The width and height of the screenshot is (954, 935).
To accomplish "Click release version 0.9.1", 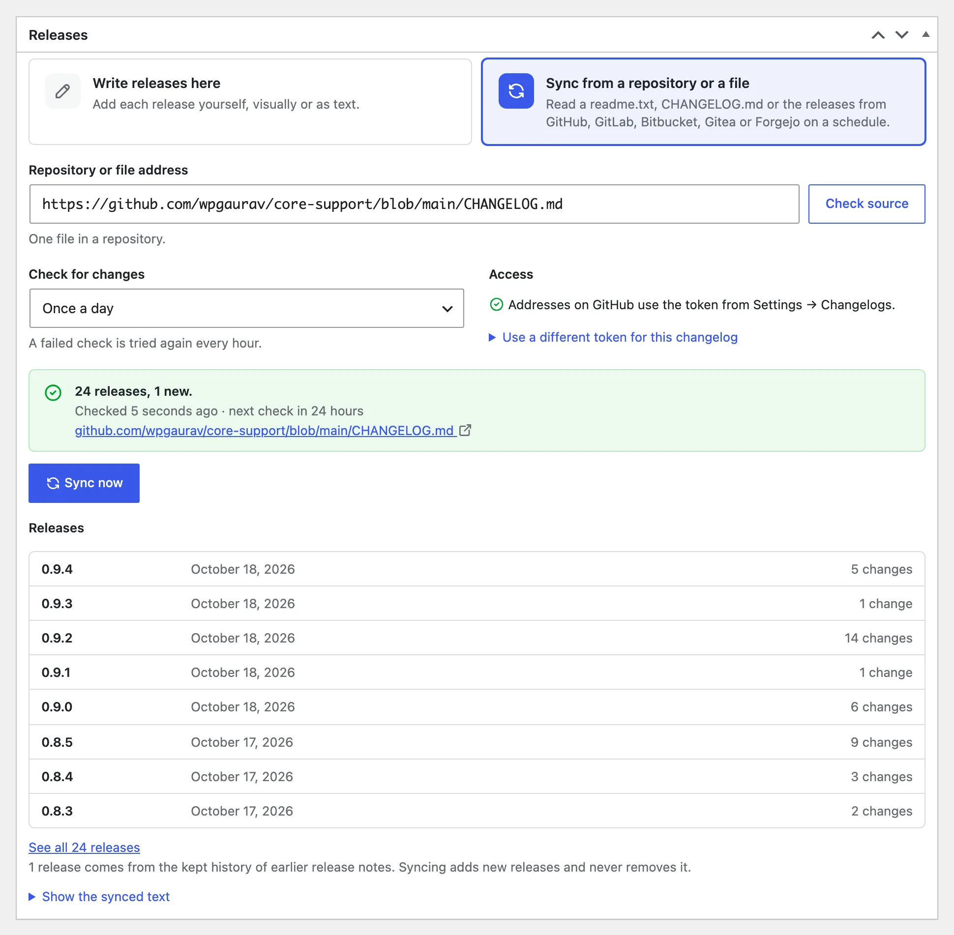I will pyautogui.click(x=56, y=672).
